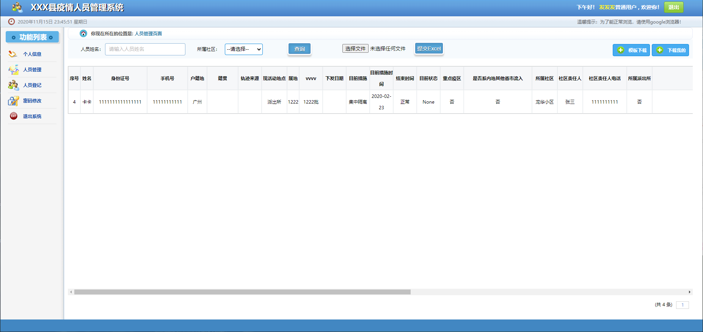
Task: Click the 姓名 column header
Action: click(87, 79)
